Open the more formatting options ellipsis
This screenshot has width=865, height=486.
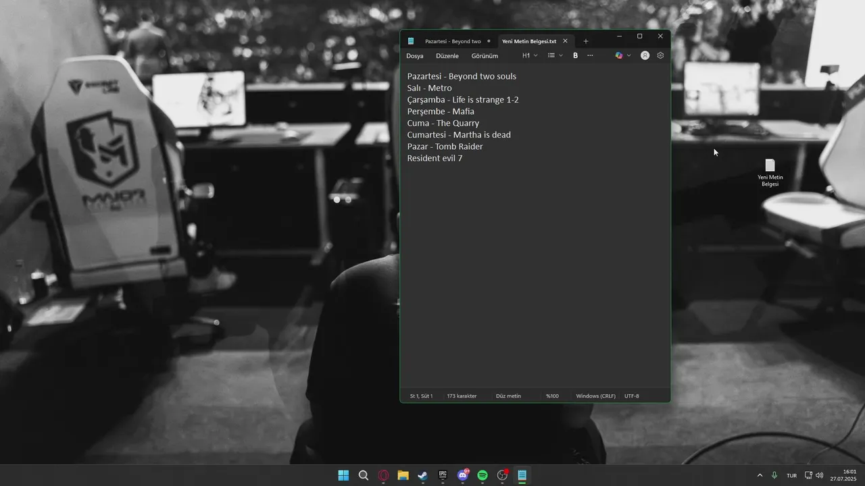(590, 55)
